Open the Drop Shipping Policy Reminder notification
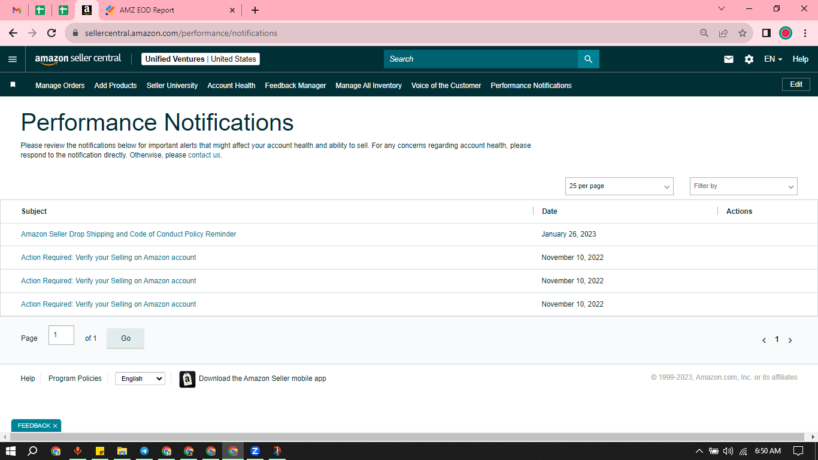The height and width of the screenshot is (460, 818). coord(129,234)
